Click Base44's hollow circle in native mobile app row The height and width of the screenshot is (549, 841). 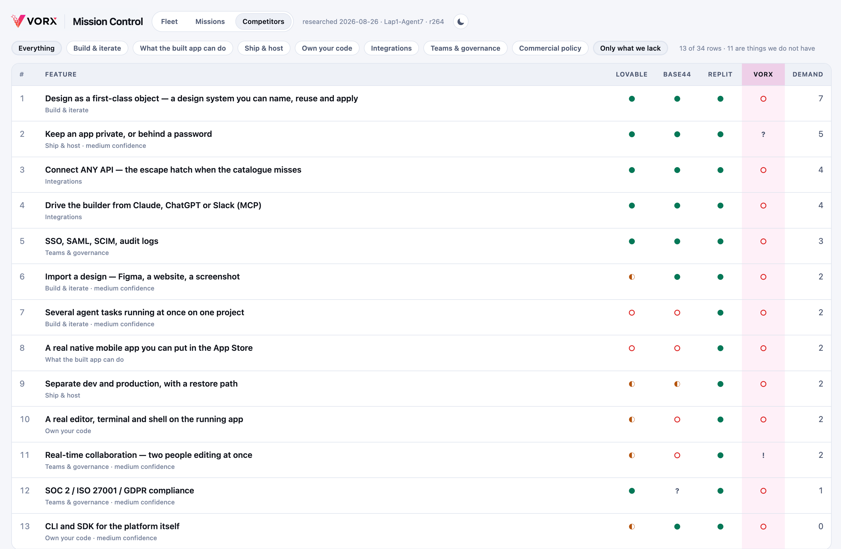[677, 348]
